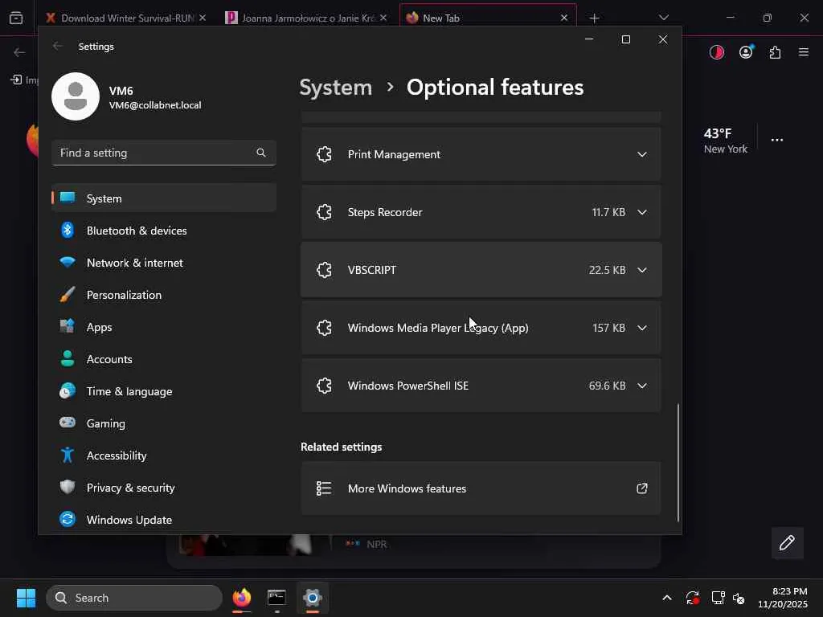
Task: Open Firefox View in browser
Action: [x=16, y=18]
